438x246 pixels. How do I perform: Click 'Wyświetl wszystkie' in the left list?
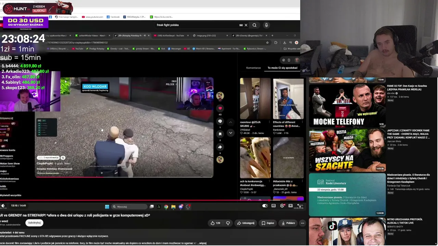point(11,195)
